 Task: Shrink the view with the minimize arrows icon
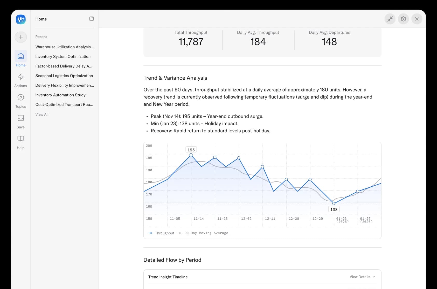click(x=390, y=19)
